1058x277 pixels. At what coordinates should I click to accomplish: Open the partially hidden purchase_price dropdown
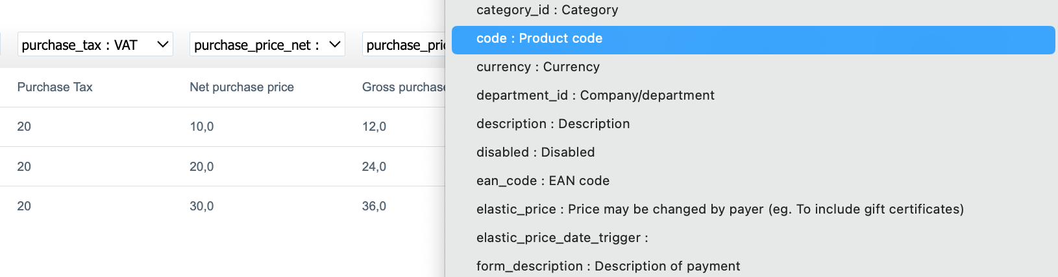404,45
